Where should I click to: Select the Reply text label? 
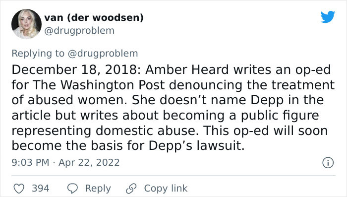[98, 189]
